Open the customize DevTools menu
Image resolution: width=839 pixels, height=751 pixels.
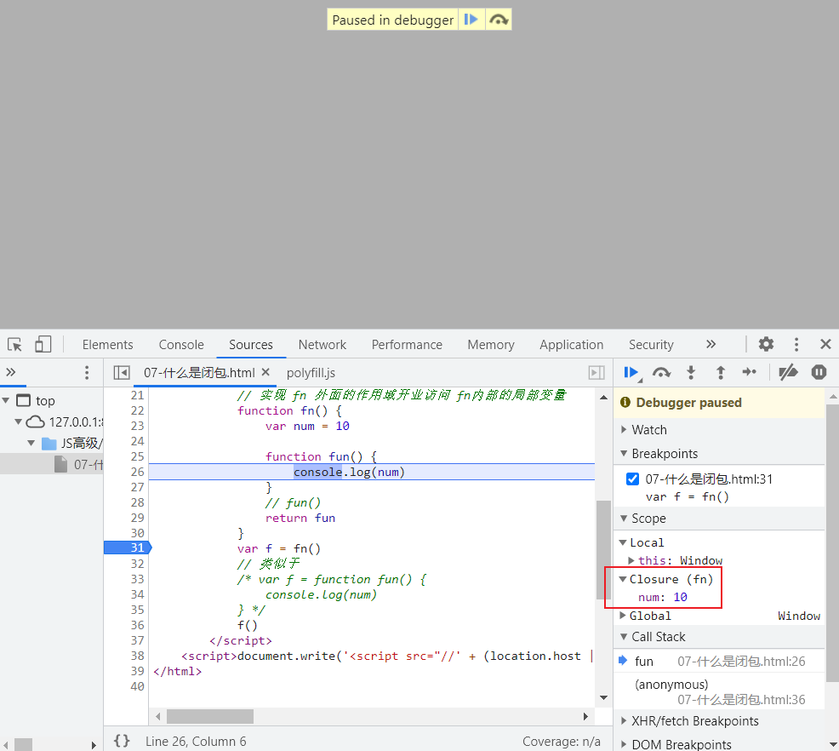[x=796, y=344]
